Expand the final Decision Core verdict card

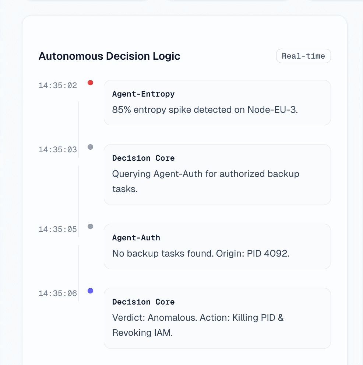(x=217, y=318)
